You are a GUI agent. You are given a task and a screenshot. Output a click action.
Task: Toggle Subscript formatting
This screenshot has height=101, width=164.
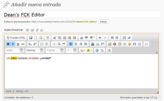(30, 44)
